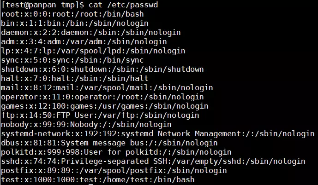Click the lp spool lpd line
The image size is (318, 185).
(x=93, y=51)
